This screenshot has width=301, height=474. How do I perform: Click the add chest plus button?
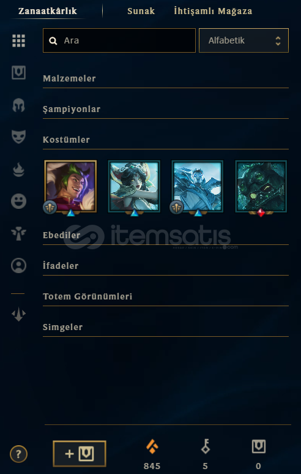pos(80,453)
